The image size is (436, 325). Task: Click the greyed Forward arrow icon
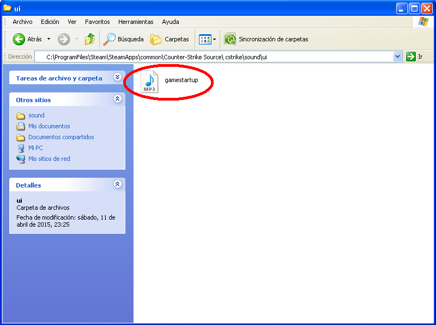(x=64, y=39)
